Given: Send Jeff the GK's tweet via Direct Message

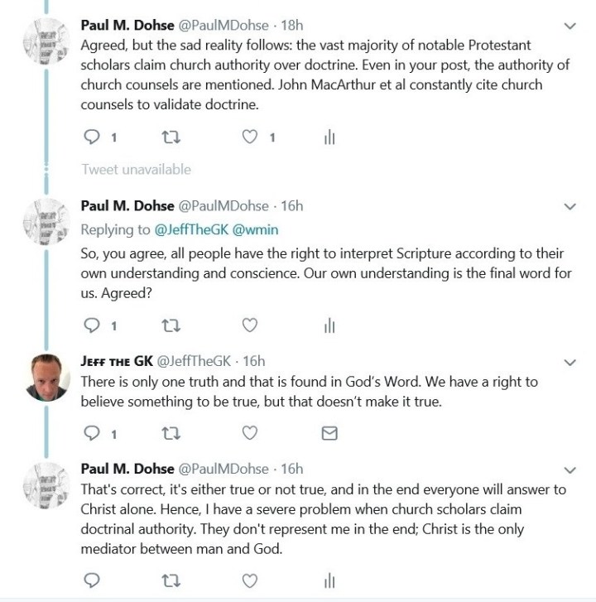Looking at the screenshot, I should pyautogui.click(x=329, y=433).
